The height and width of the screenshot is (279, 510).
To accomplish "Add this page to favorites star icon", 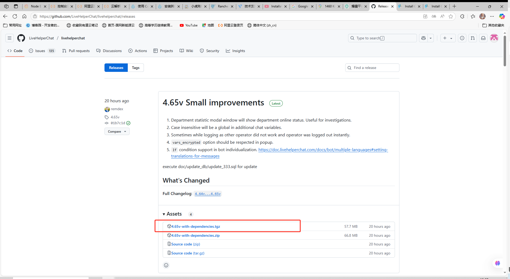I will [451, 16].
